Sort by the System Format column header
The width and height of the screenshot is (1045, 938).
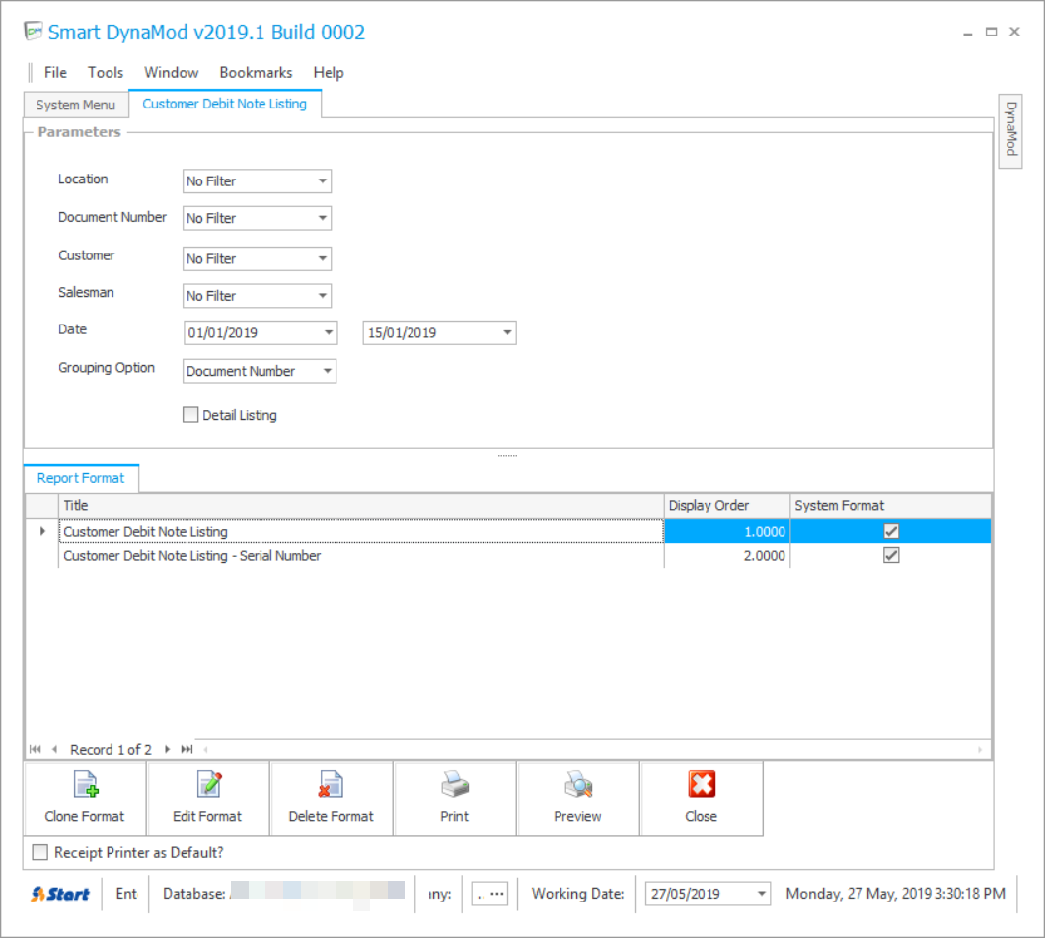890,506
